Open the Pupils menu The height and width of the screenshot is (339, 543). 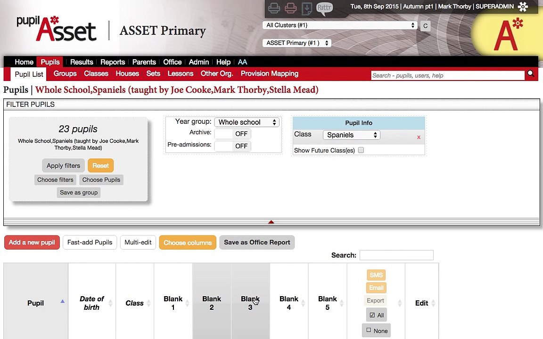[x=50, y=62]
